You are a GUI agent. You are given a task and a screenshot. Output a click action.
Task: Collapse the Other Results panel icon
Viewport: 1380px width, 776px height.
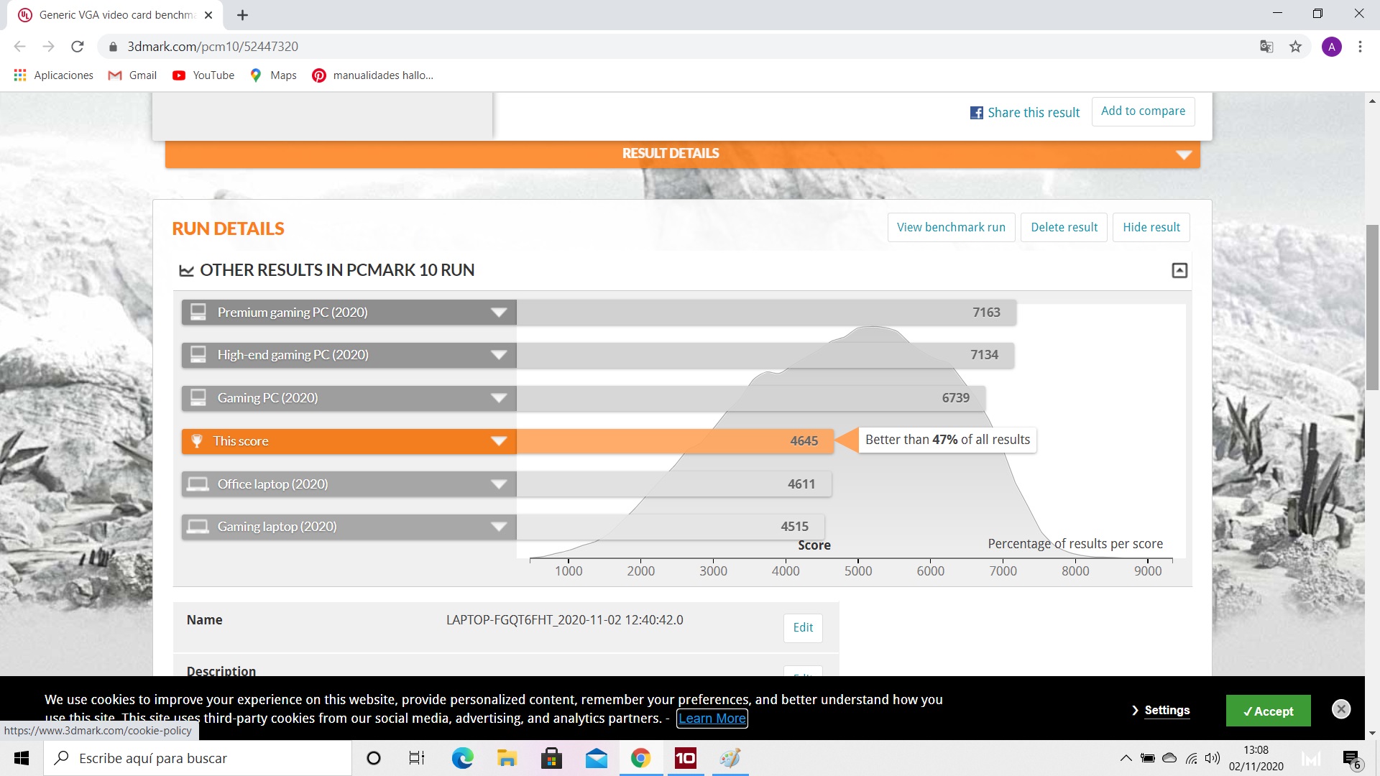click(x=1179, y=270)
